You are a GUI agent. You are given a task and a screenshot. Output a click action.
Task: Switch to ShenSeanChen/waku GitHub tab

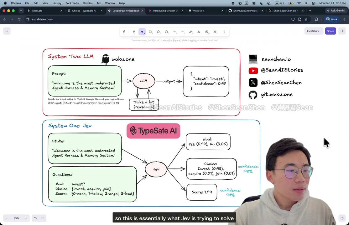[x=246, y=11]
